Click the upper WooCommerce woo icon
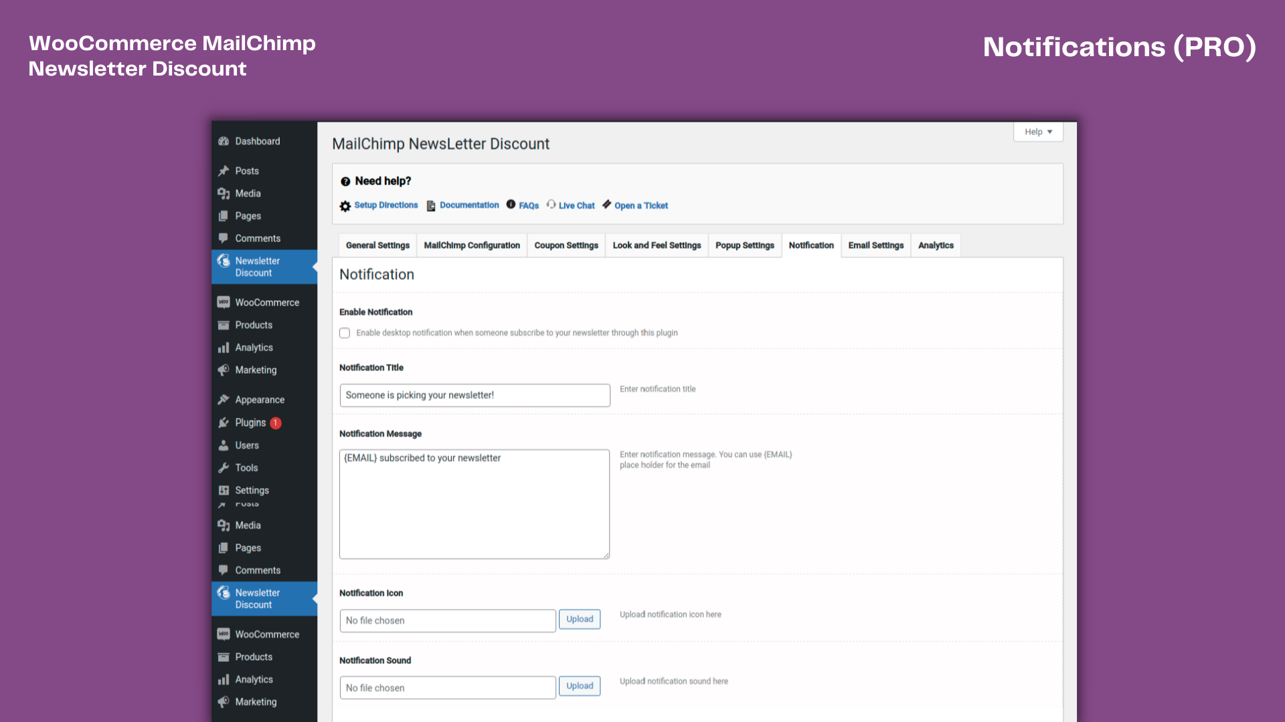Viewport: 1285px width, 722px height. coord(224,302)
